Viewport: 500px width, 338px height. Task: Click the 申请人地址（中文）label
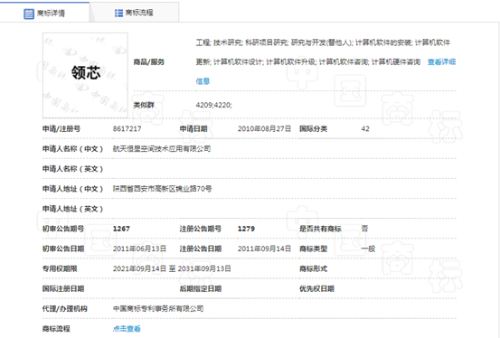pyautogui.click(x=72, y=189)
